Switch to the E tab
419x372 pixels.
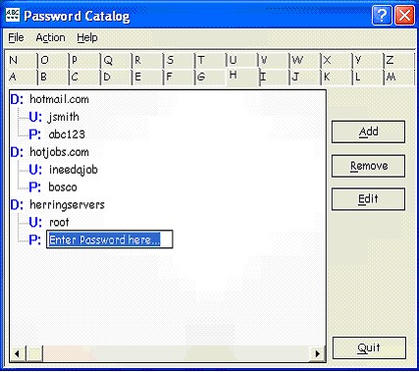click(x=147, y=78)
